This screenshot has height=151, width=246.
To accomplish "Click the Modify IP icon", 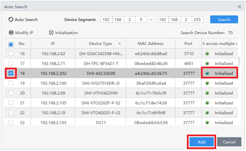I will pyautogui.click(x=11, y=33).
